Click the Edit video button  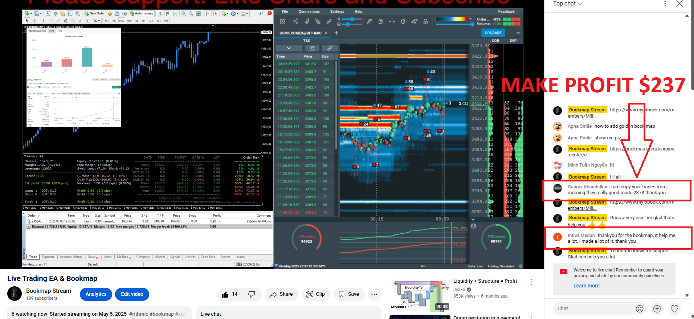tap(132, 294)
